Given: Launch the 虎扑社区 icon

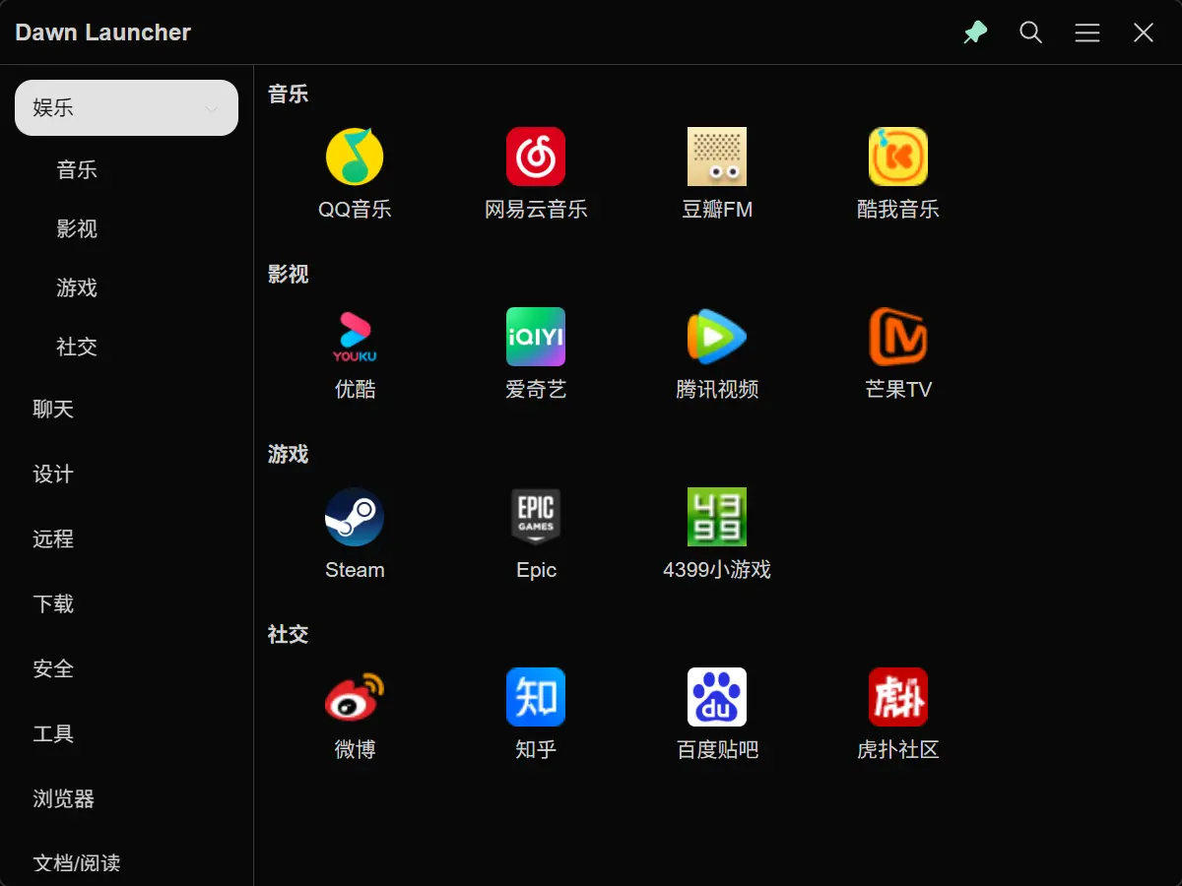Looking at the screenshot, I should 898,697.
